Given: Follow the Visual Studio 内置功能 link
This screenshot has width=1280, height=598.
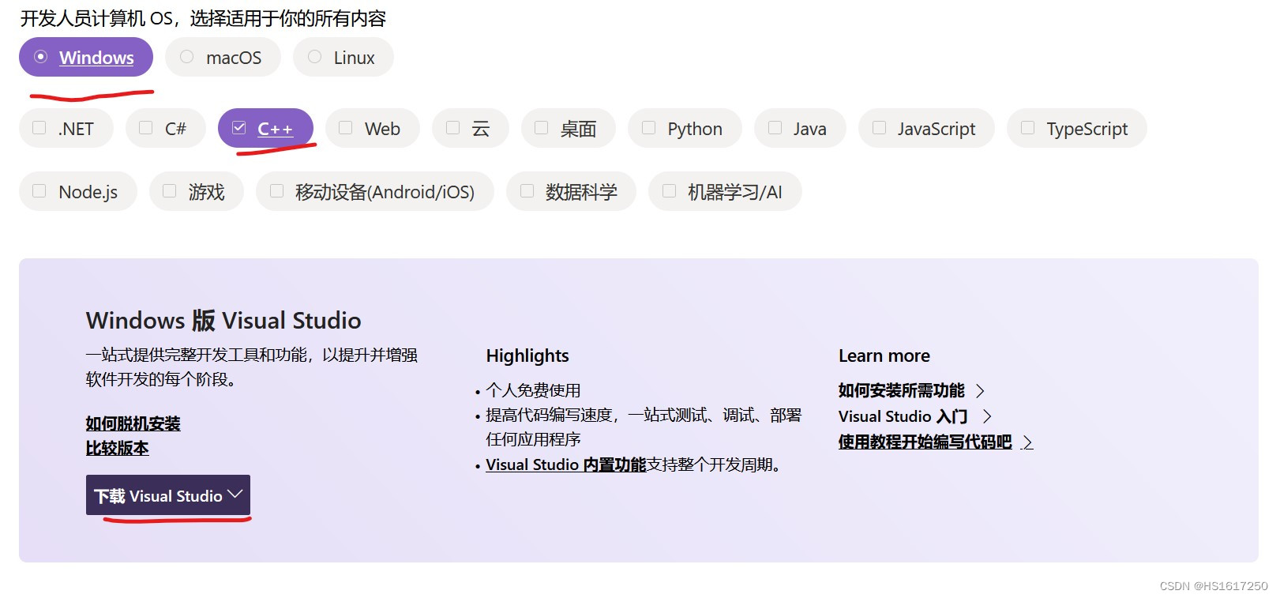Looking at the screenshot, I should click(x=566, y=465).
